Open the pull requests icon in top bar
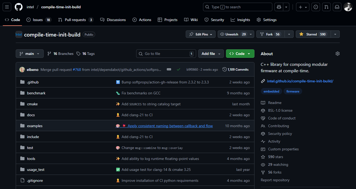356x189 pixels. click(x=326, y=7)
